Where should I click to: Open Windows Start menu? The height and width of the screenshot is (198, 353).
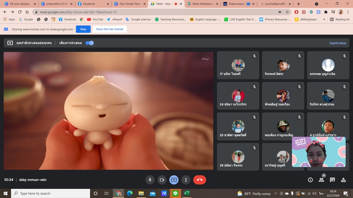(5, 193)
